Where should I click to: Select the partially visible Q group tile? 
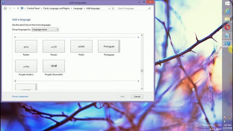(26, 87)
